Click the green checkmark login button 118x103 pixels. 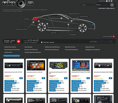pyautogui.click(x=112, y=5)
